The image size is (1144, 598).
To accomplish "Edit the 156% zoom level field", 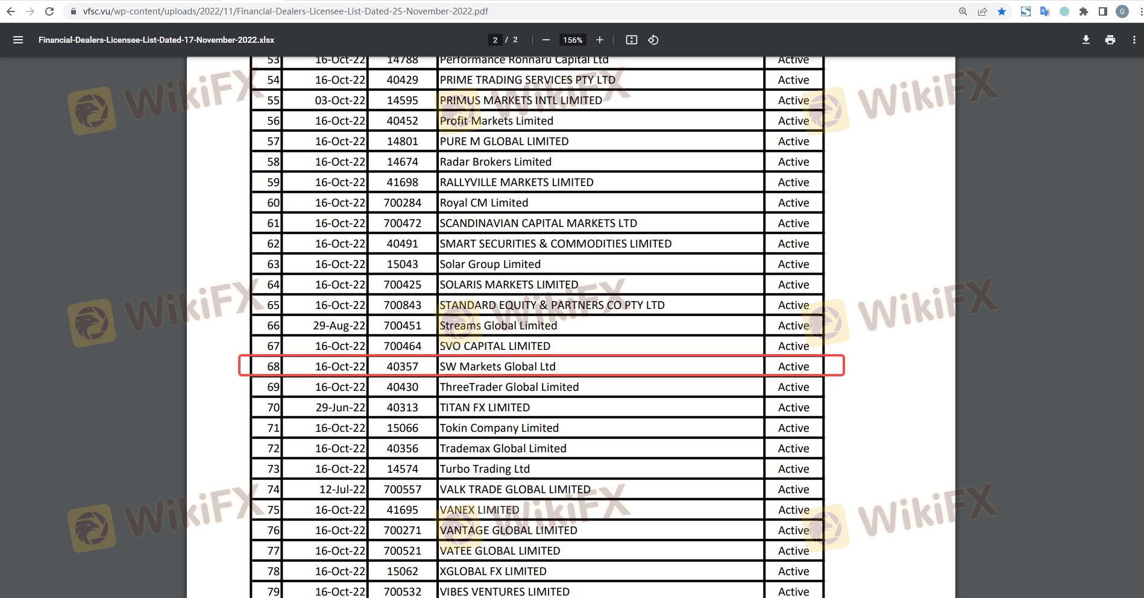I will 572,40.
